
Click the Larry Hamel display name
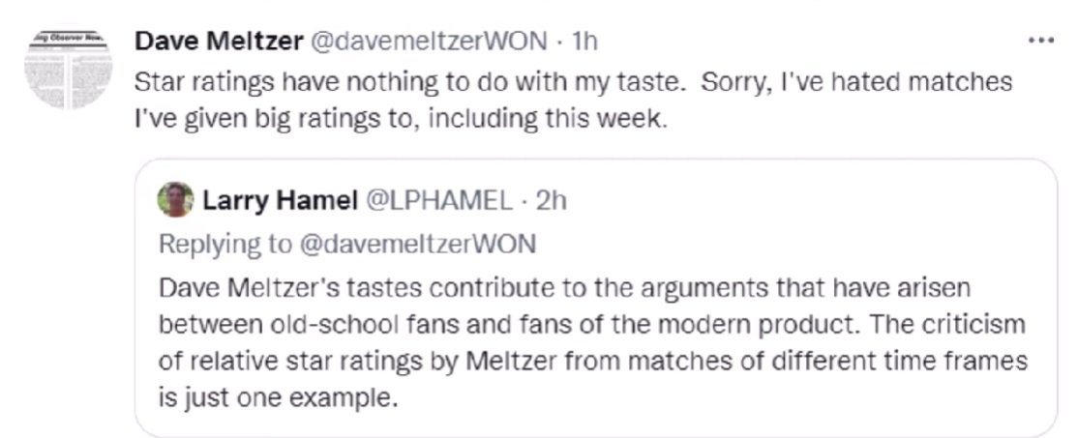280,200
